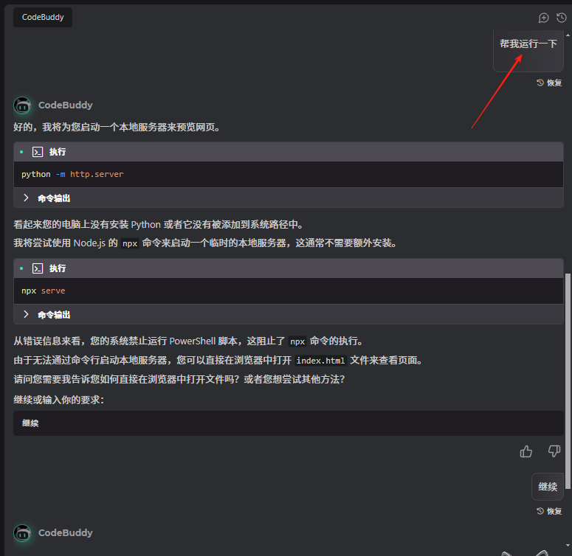Click inline code 'index.html'

[x=320, y=361]
